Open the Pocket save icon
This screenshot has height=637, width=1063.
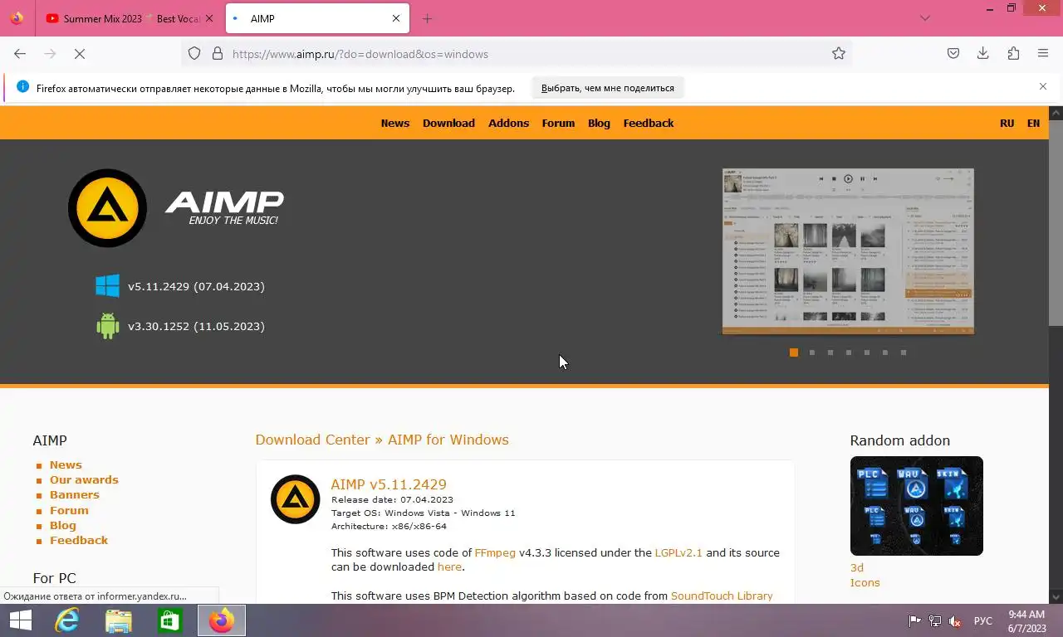(x=953, y=54)
